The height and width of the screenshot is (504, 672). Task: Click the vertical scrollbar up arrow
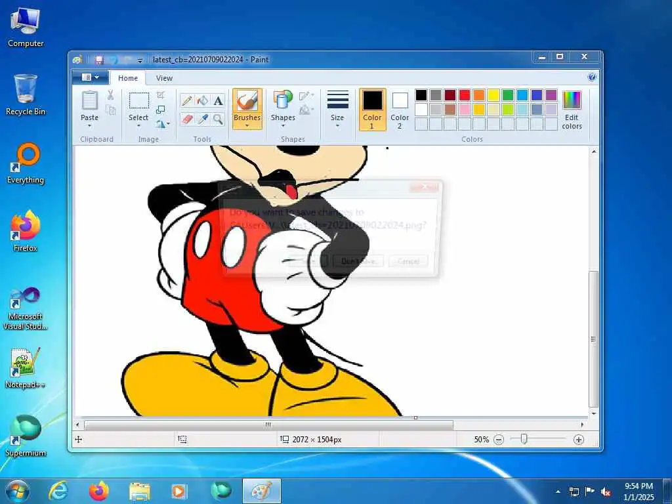pos(593,152)
